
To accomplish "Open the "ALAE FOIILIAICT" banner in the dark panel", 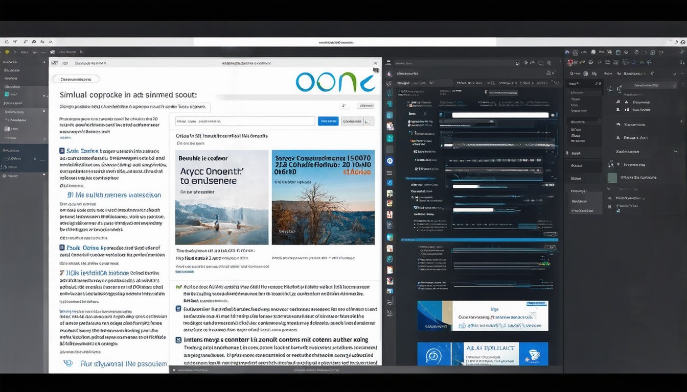I will click(483, 354).
